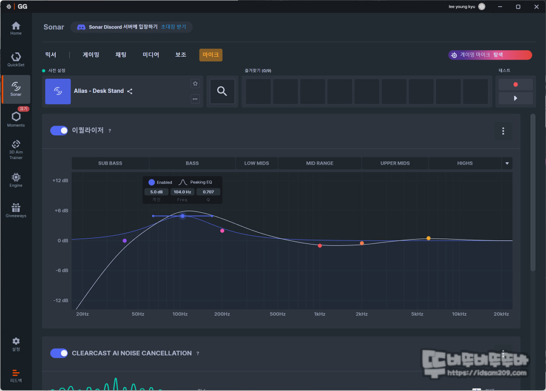
Task: Click the Peaking EQ filter type icon
Action: [x=183, y=182]
